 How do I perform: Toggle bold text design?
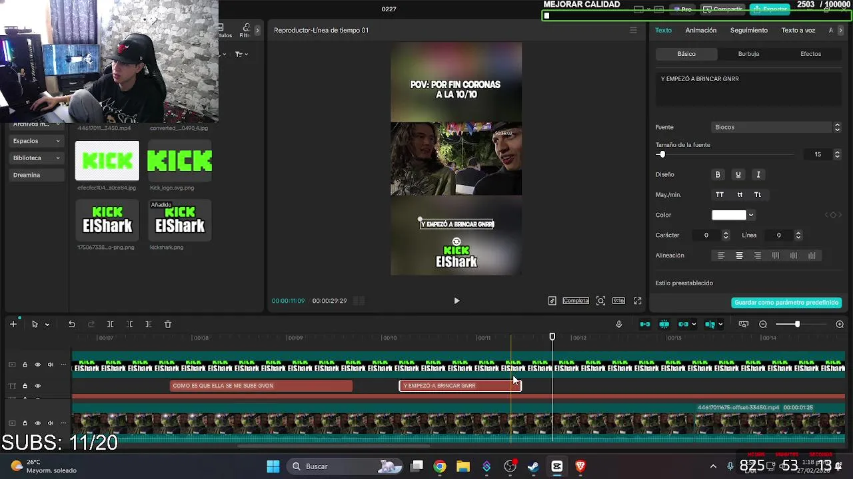[718, 174]
